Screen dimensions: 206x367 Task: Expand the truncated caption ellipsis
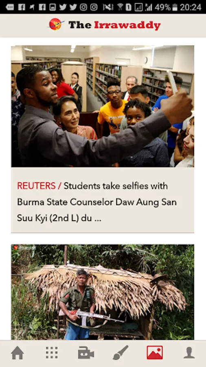[98, 219]
